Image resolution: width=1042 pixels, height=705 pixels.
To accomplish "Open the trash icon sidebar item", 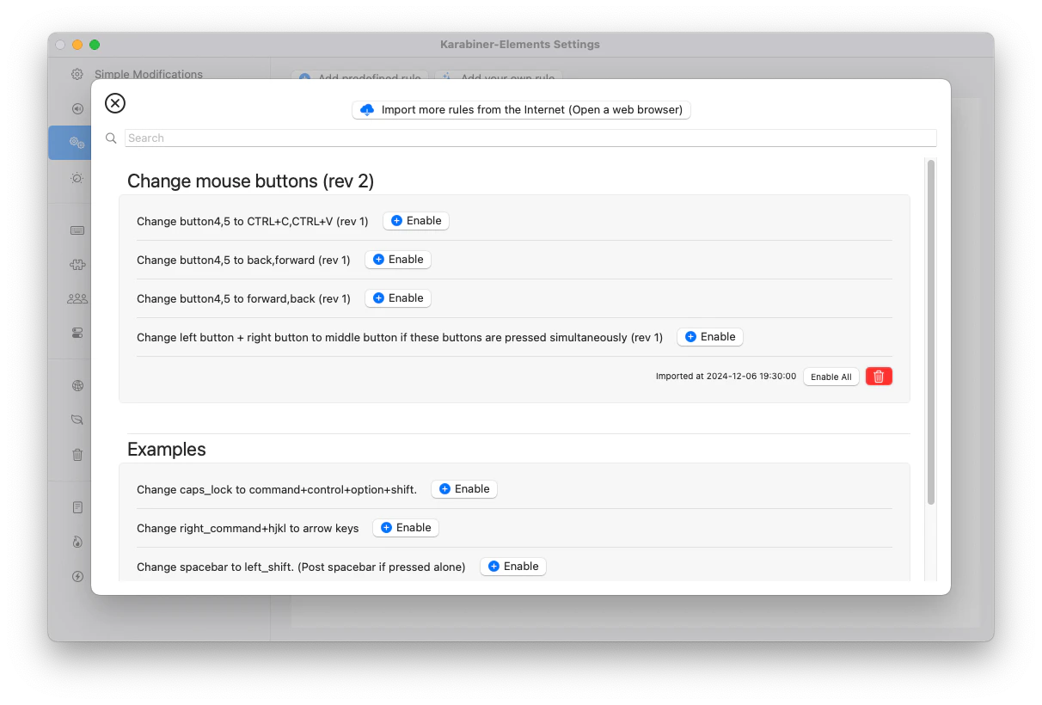I will click(77, 455).
